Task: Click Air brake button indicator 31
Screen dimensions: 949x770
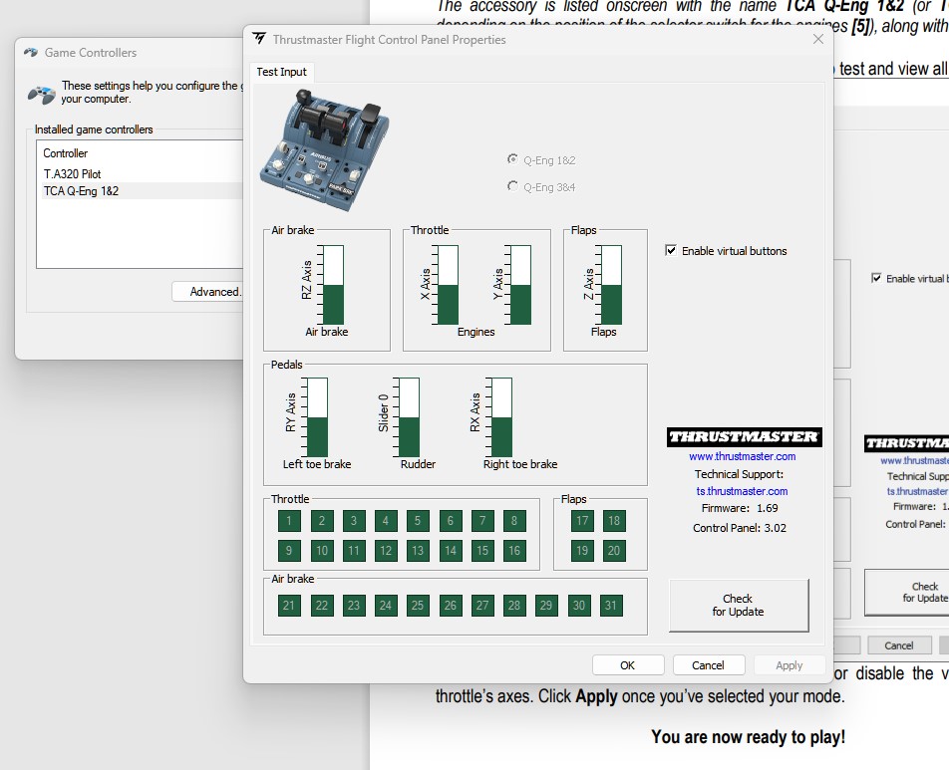Action: point(611,606)
